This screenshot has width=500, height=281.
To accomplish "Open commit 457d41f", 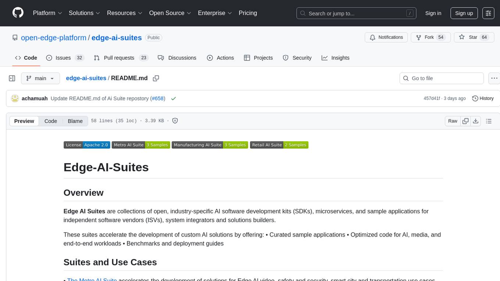I will 432,99.
